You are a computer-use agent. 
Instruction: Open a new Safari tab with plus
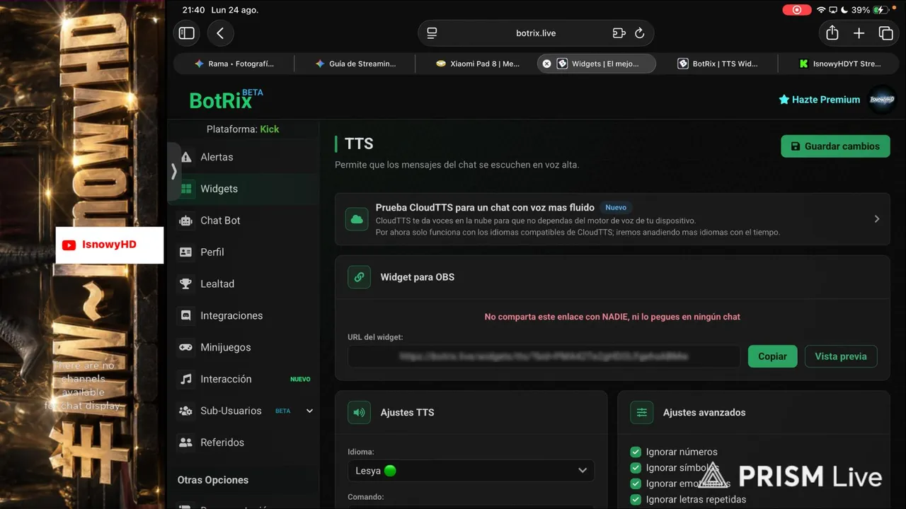coord(859,33)
